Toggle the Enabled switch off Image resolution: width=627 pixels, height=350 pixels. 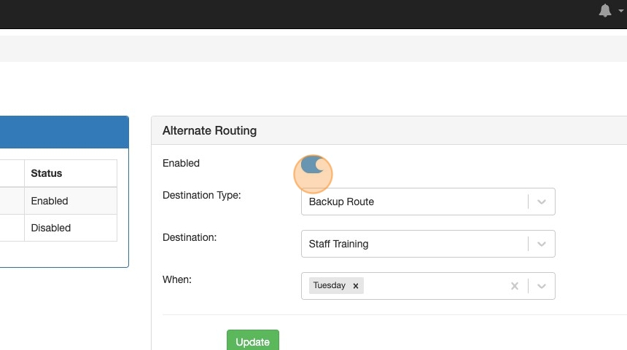(x=313, y=164)
